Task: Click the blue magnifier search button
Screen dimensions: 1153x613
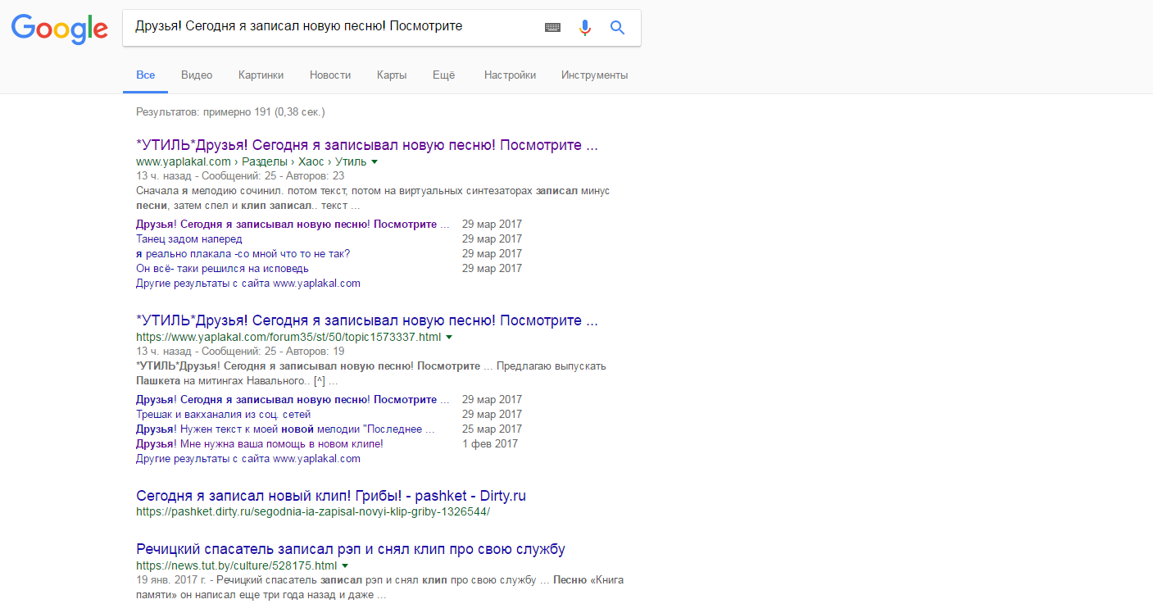Action: click(x=617, y=27)
